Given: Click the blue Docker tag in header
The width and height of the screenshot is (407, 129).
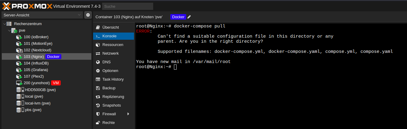Looking at the screenshot, I should click(x=178, y=17).
